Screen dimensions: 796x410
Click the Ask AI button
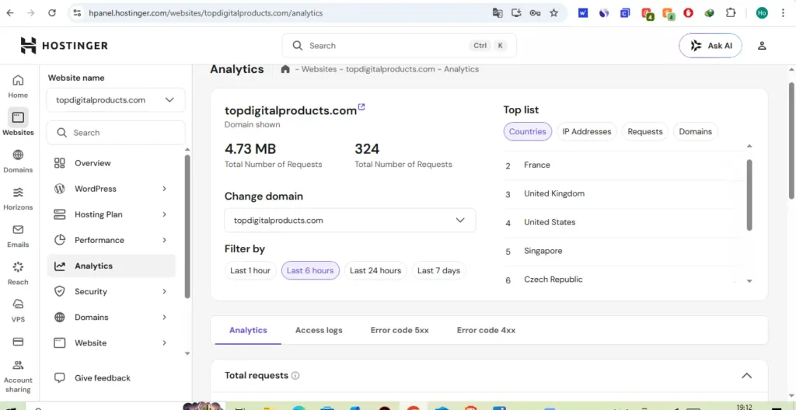tap(710, 46)
